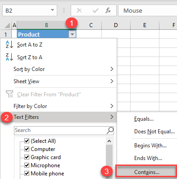Click the filter list scroll up arrow

(x=109, y=141)
